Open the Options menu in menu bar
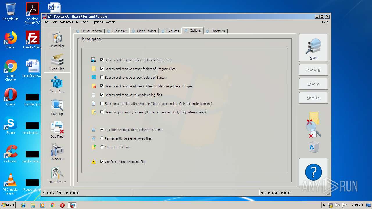The width and height of the screenshot is (372, 209). [x=97, y=22]
